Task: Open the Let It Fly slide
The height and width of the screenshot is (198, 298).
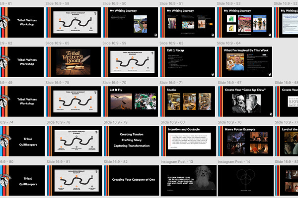Action: pyautogui.click(x=130, y=101)
